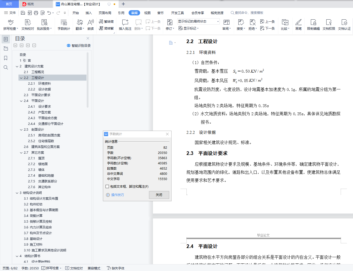
Task: Click the 文档校对 ribbon icon
Action: tap(28, 25)
